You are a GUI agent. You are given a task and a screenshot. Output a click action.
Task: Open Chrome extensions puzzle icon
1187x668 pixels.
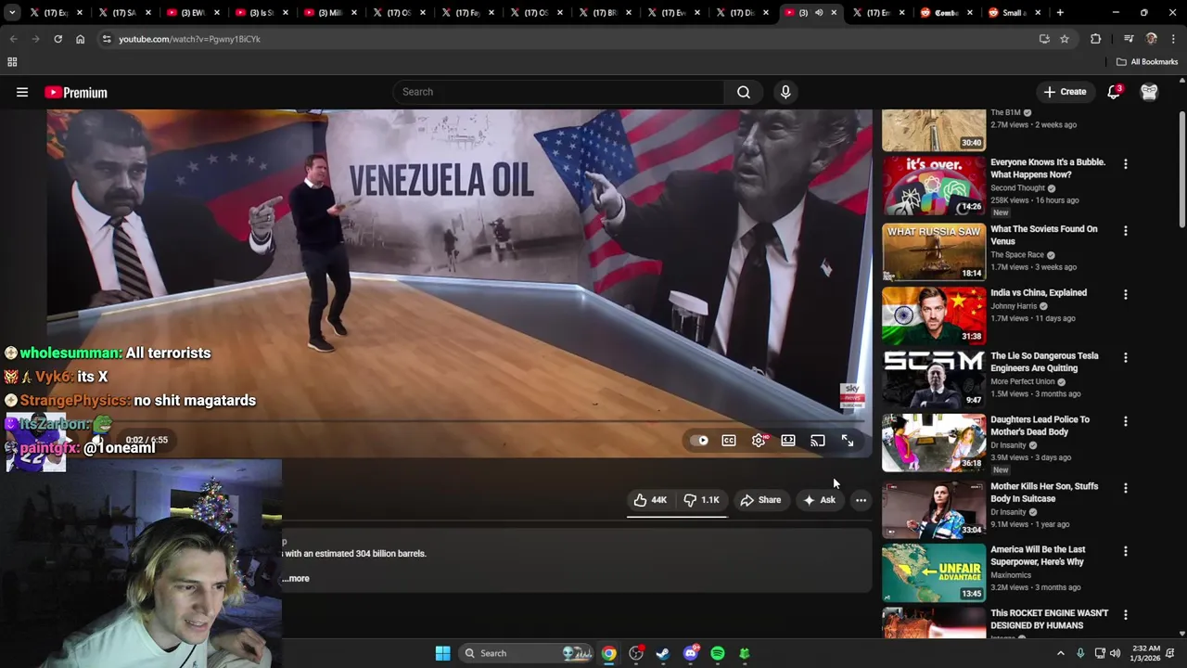tap(1096, 39)
